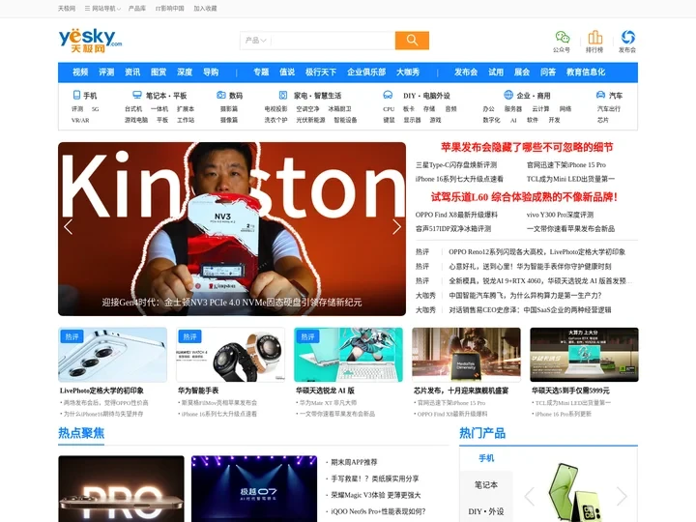
Task: Open 期末周APP推荐 article
Action: pos(354,462)
